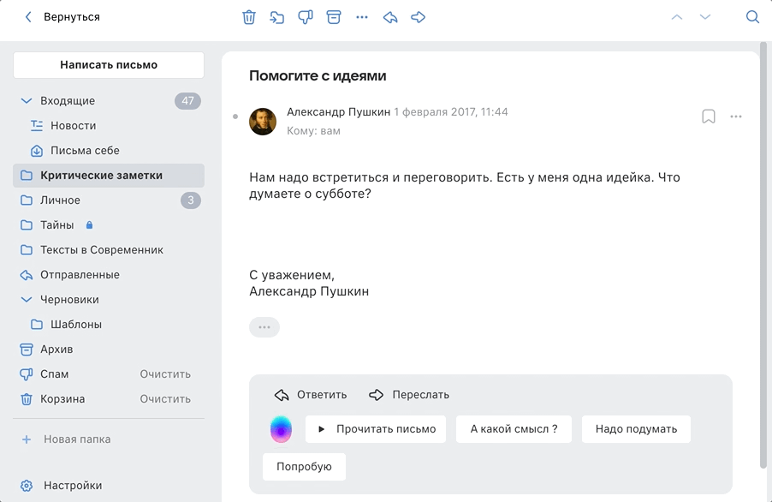Play Прочитать письмо audio reading
Screen dimensions: 772x502
[x=376, y=429]
